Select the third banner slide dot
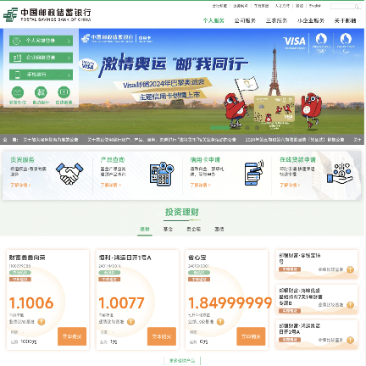Screen dimensions: 366x366 click(x=257, y=127)
